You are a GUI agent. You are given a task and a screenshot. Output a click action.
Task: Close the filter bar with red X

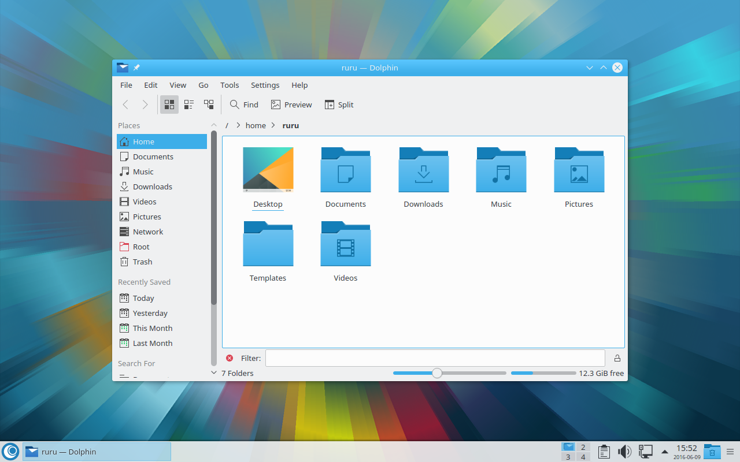point(230,358)
